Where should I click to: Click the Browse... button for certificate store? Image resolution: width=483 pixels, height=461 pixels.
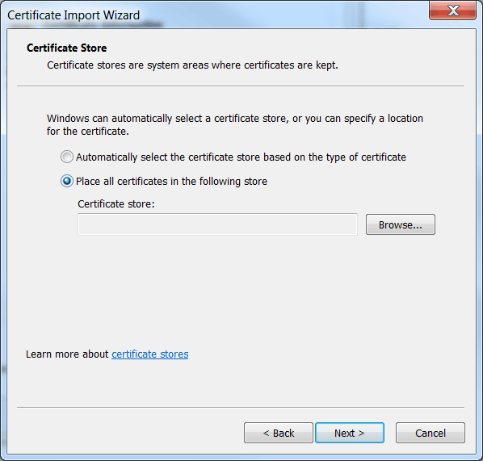[401, 224]
